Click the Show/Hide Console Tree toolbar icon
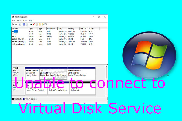182x121 pixels. [x=20, y=24]
